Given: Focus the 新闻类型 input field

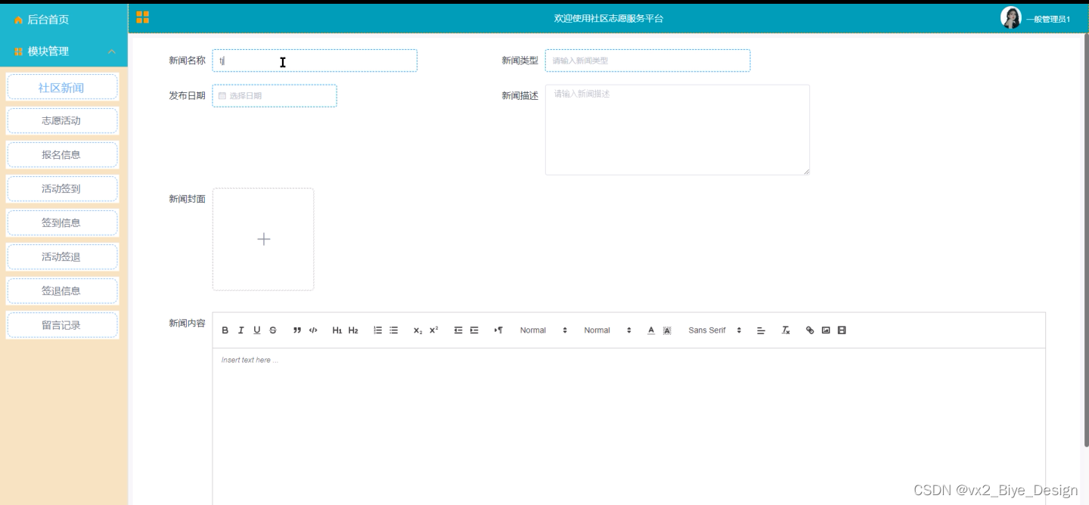Looking at the screenshot, I should click(x=647, y=60).
